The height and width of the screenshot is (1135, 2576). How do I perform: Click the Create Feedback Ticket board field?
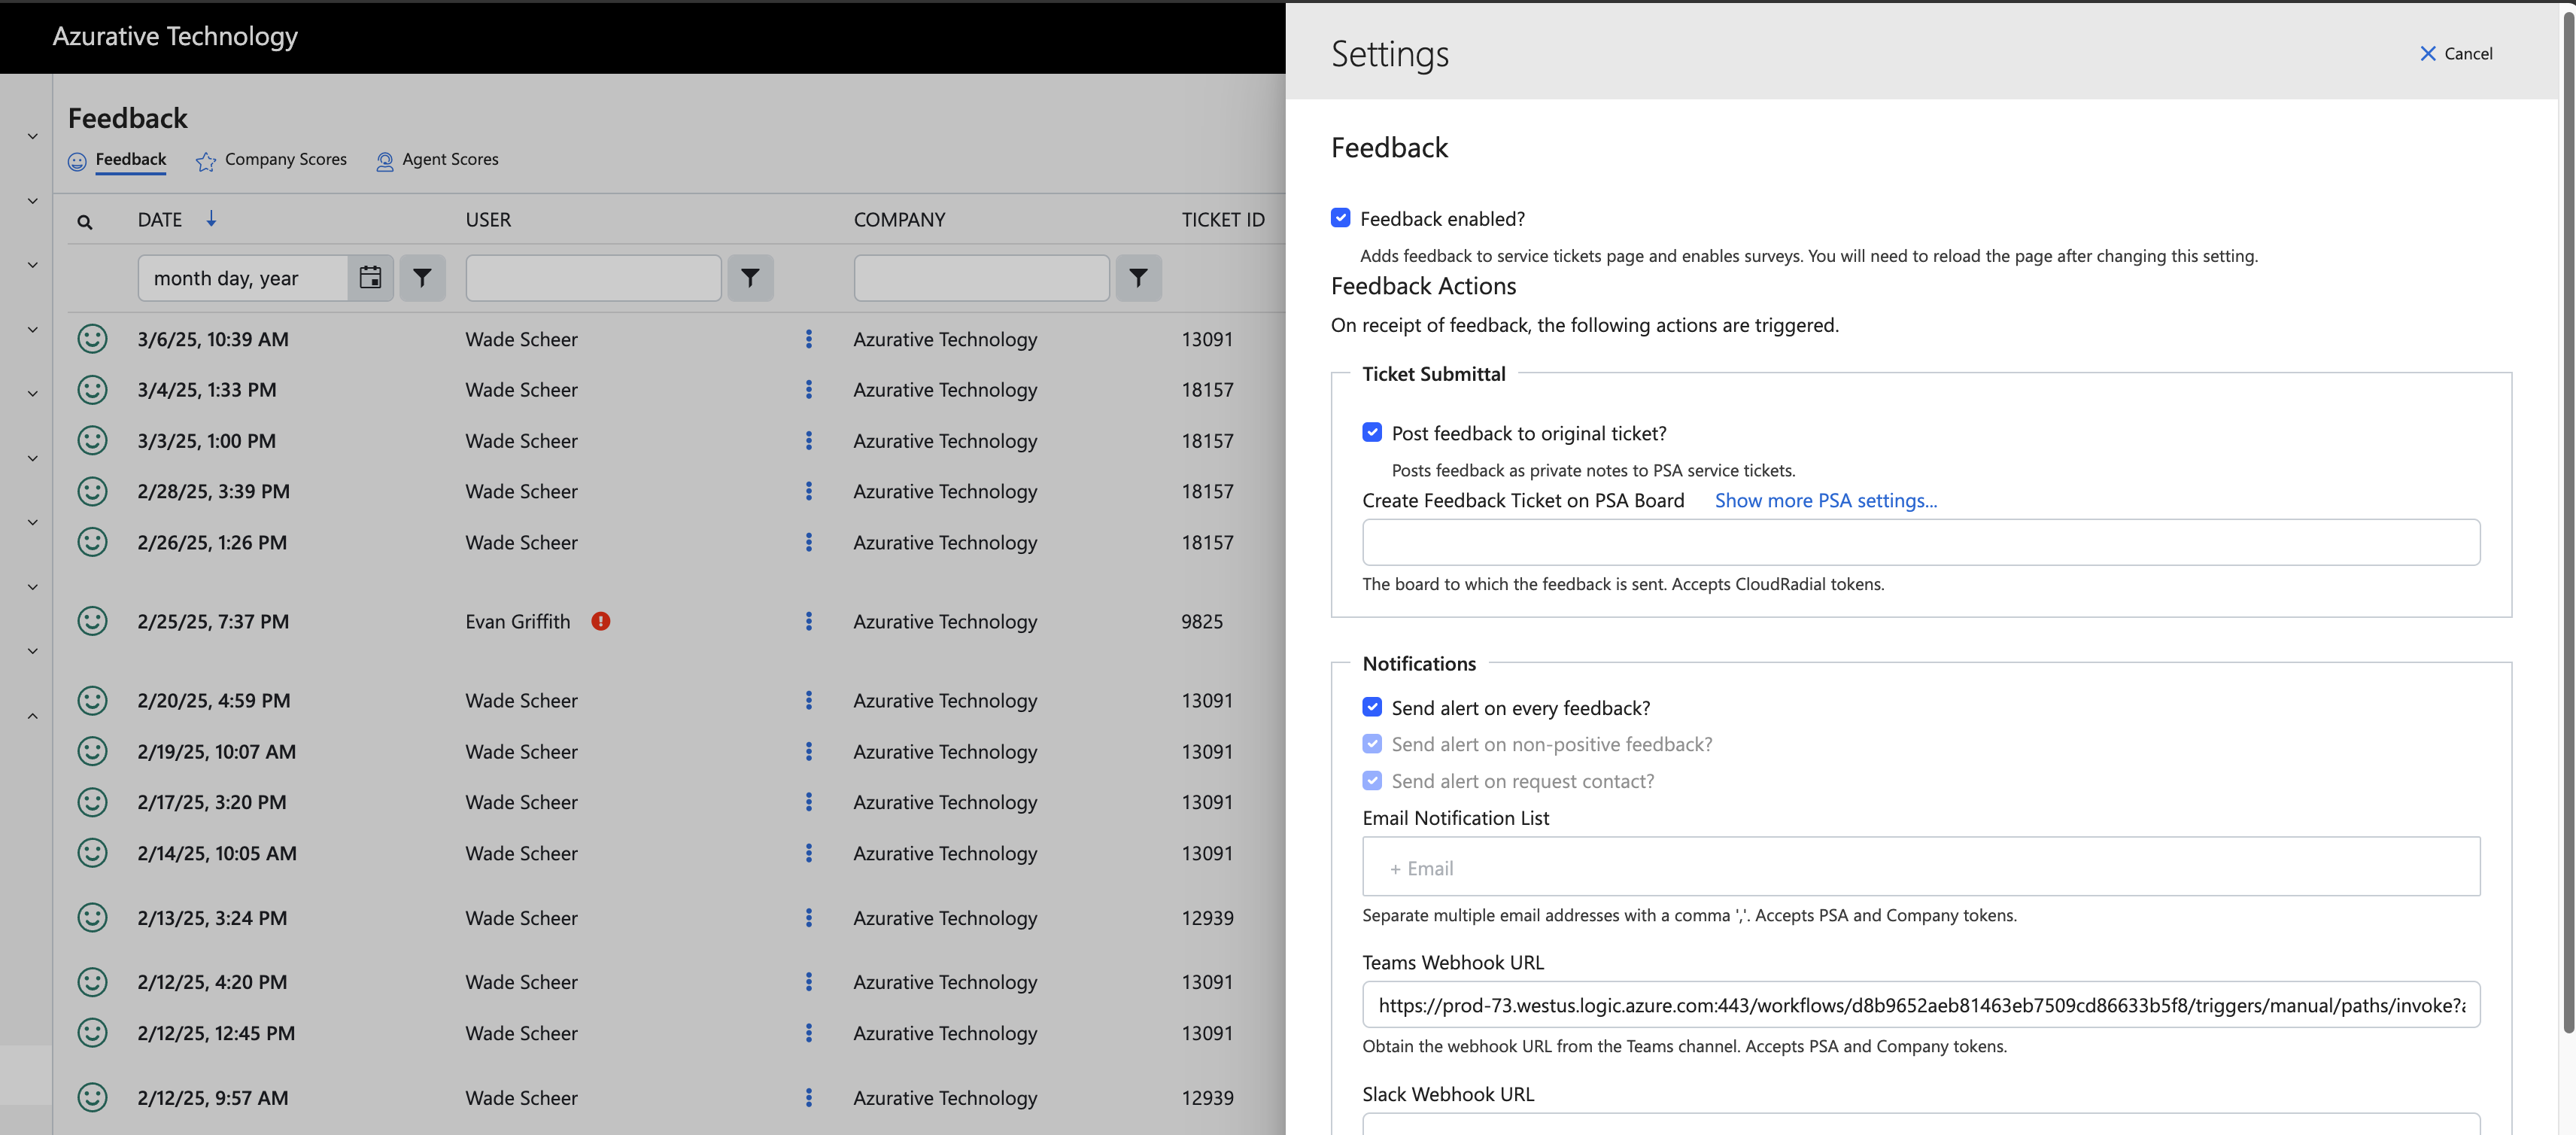[1920, 542]
